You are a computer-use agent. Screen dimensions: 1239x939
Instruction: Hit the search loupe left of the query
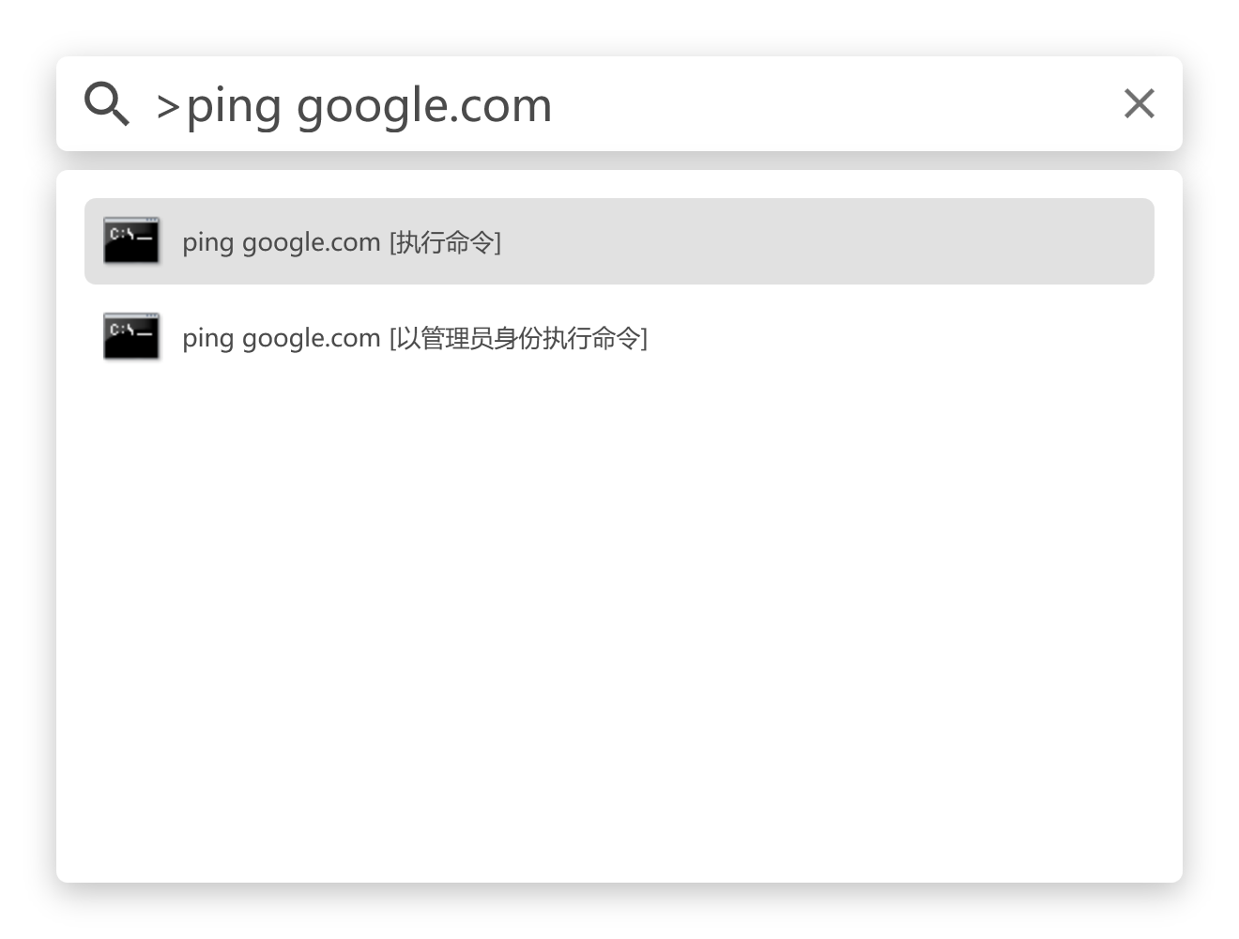click(x=107, y=103)
